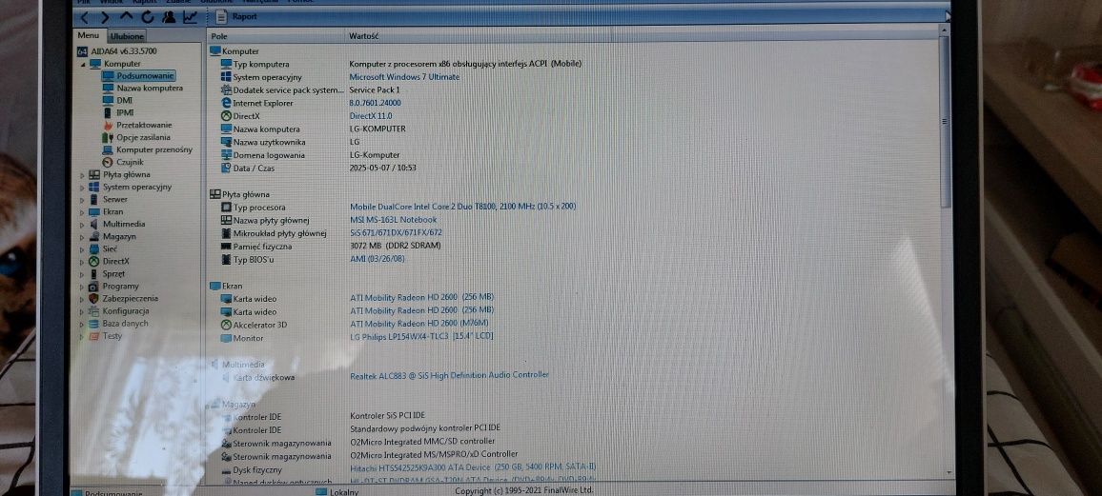
Task: Select the Domena logowania row
Action: pos(573,155)
